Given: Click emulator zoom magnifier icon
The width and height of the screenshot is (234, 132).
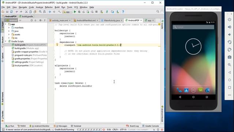Looking at the screenshot, I should tap(229, 65).
